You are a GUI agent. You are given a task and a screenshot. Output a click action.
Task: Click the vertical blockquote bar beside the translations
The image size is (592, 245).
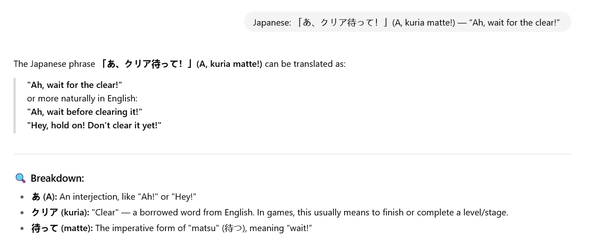pos(15,105)
